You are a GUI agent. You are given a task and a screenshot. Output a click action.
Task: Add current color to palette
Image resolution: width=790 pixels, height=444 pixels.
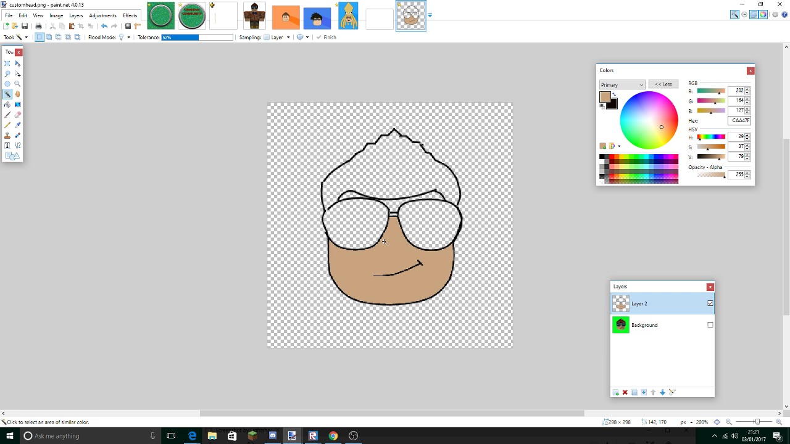coord(603,146)
